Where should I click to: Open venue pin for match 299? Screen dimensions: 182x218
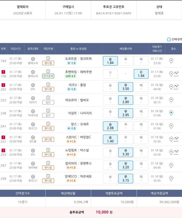point(171,178)
